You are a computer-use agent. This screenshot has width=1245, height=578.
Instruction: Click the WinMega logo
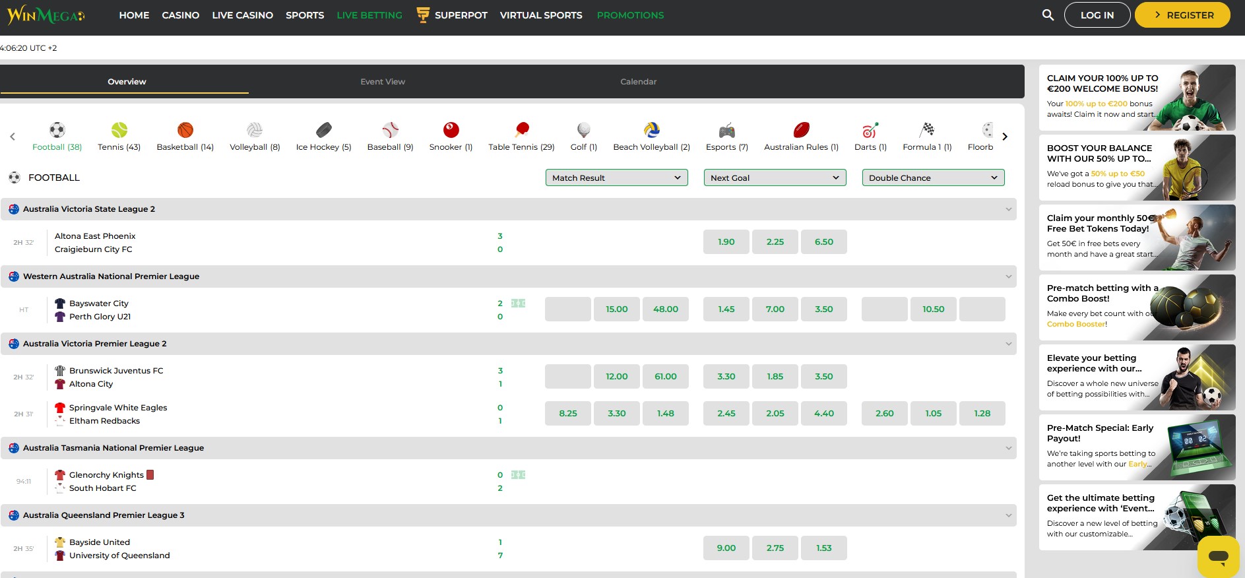coord(46,15)
